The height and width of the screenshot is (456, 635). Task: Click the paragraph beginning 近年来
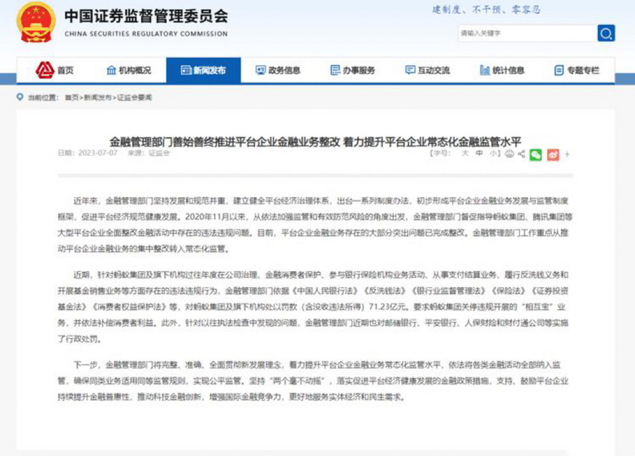[315, 225]
